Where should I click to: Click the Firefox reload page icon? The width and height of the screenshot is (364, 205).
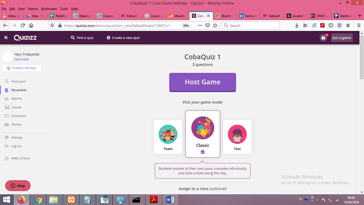(x=23, y=25)
